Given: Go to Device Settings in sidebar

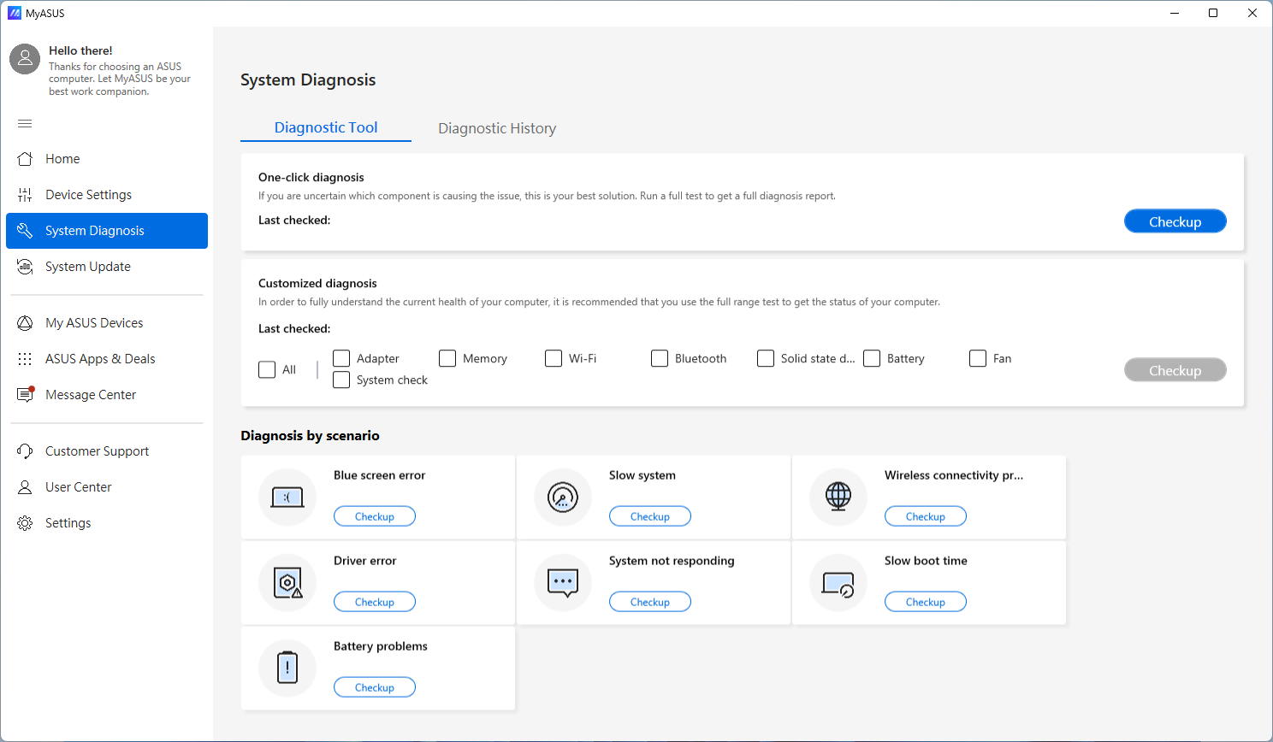Looking at the screenshot, I should [x=88, y=195].
